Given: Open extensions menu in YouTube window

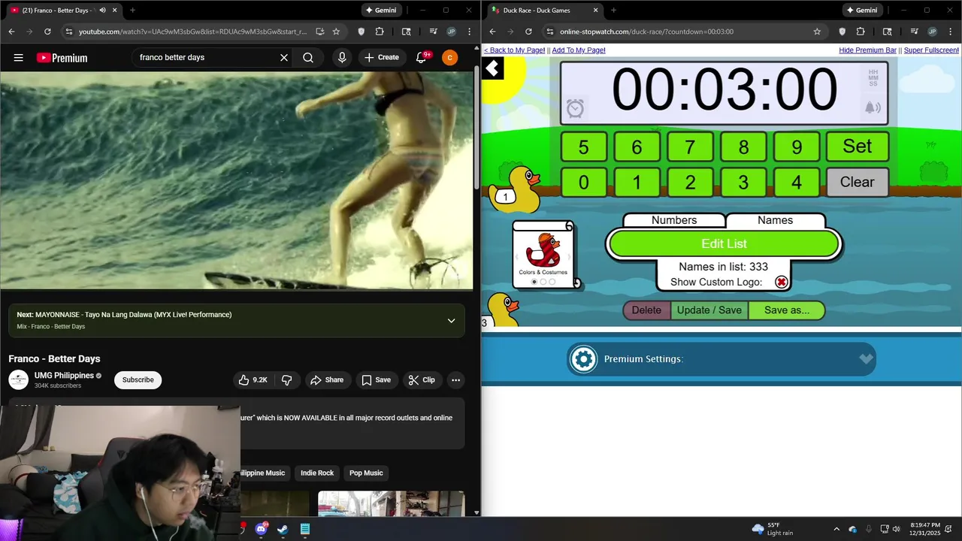Looking at the screenshot, I should [x=380, y=32].
